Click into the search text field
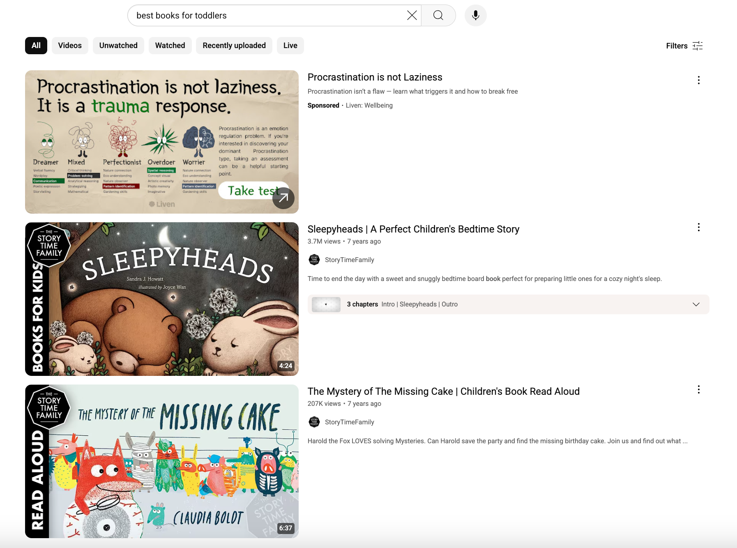 coord(267,16)
